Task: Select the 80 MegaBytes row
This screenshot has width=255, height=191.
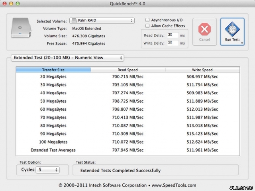Action: (x=127, y=126)
